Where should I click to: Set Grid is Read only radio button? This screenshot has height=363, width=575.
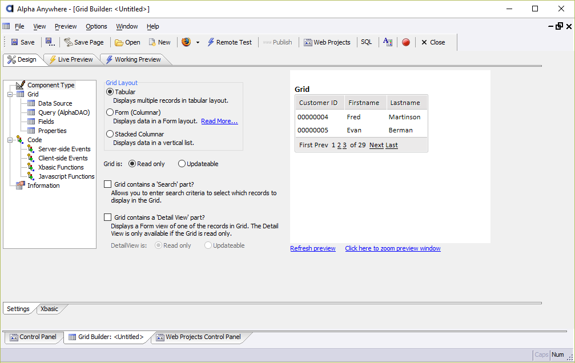[132, 164]
